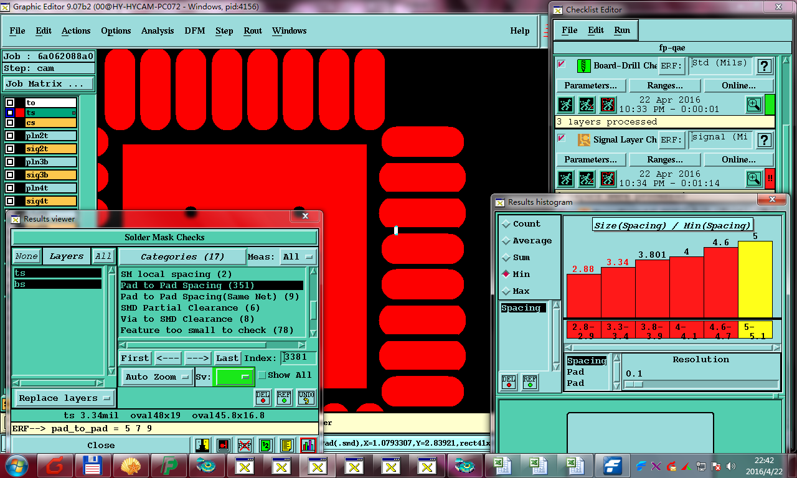797x478 pixels.
Task: Click the red-dot snapshot icon in Results viewer
Action: pos(224,445)
